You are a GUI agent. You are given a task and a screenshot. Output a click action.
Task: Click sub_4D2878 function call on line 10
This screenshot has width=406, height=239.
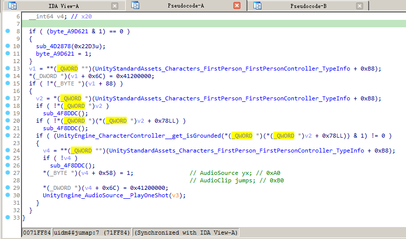(53, 46)
